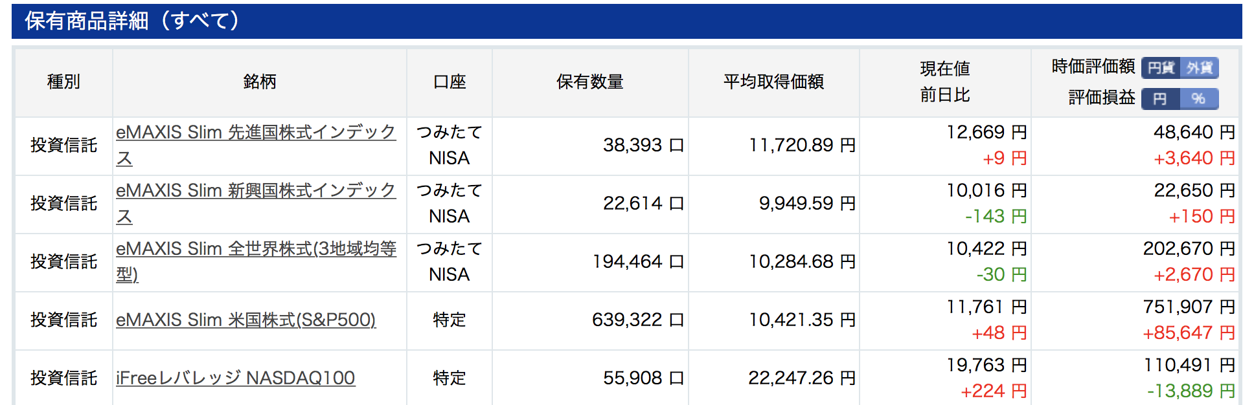Open eMAXIS Slim 先進国株式インデックス fund link
Screen dimensions: 1254x405
pos(256,133)
